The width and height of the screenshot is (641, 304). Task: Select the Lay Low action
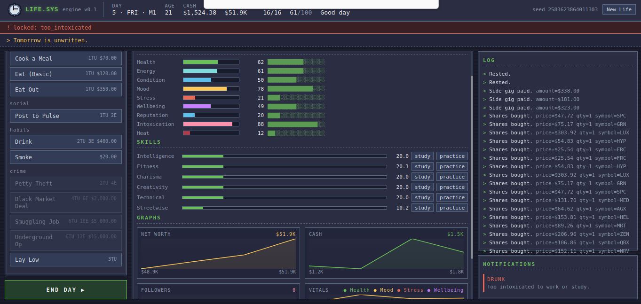tap(66, 259)
